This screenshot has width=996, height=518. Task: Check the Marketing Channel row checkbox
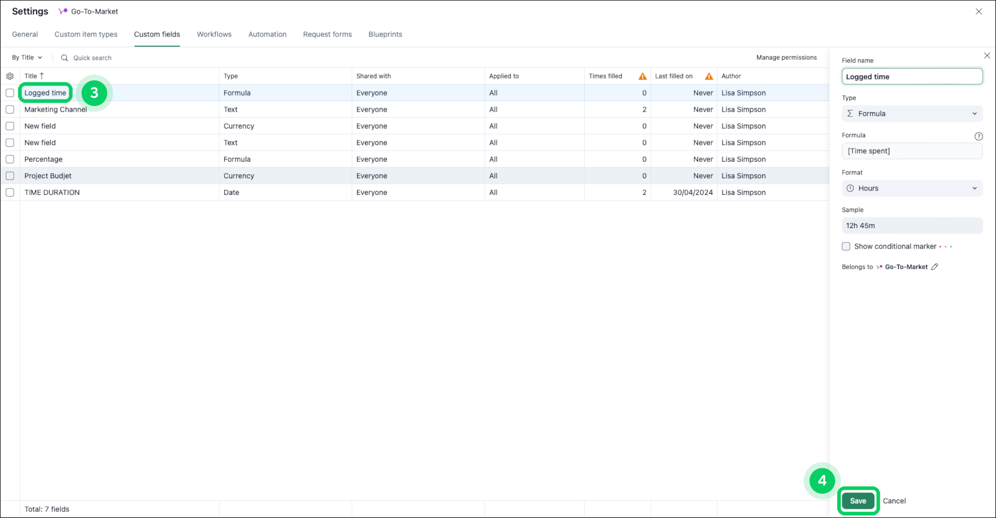(x=9, y=109)
